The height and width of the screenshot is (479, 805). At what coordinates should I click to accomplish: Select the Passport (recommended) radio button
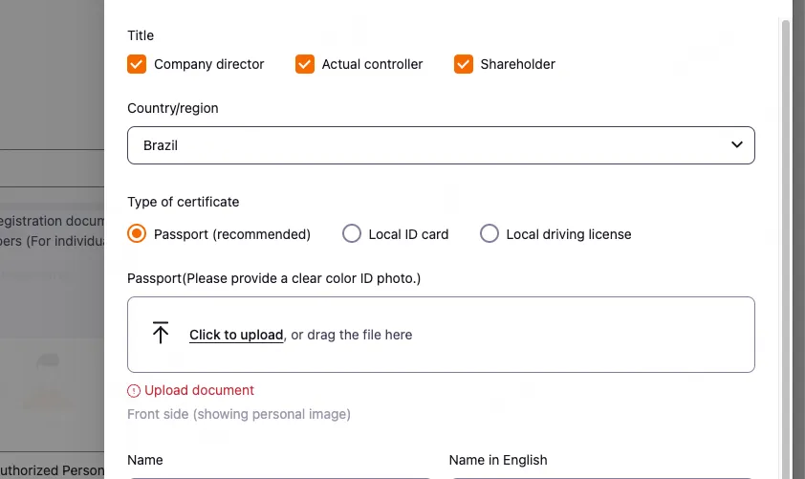coord(137,233)
